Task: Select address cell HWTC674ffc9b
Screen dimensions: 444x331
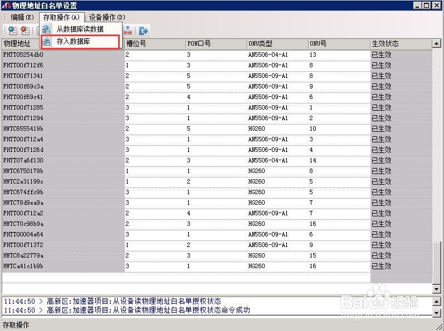Action: (64, 192)
